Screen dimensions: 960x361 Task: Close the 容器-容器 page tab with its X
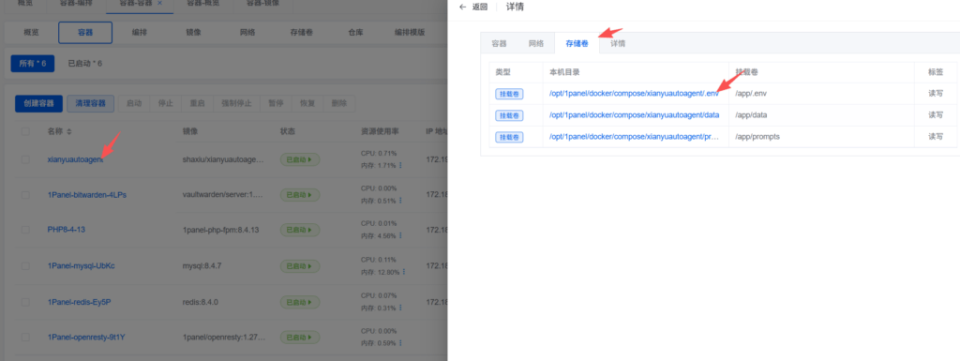159,3
